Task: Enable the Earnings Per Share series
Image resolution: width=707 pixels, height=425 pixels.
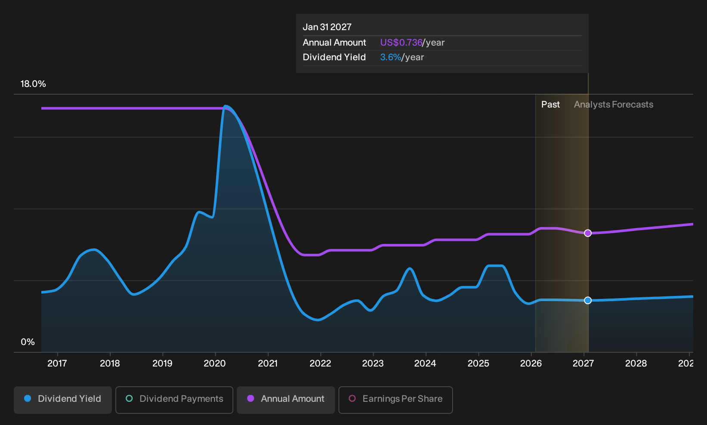Action: point(396,400)
